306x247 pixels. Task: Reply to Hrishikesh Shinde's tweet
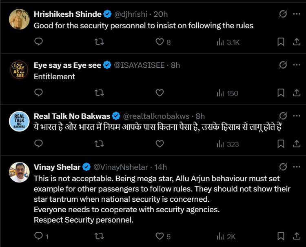38,42
